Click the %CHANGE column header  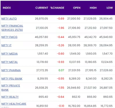point(57,8)
